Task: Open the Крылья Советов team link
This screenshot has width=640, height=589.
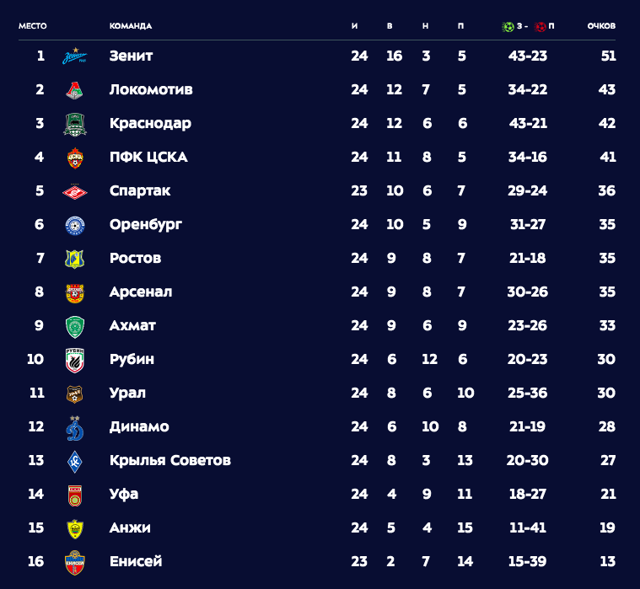Action: [x=170, y=461]
